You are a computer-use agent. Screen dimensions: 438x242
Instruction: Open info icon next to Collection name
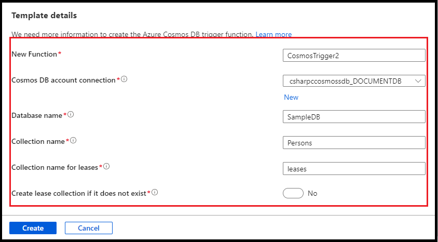click(x=73, y=141)
